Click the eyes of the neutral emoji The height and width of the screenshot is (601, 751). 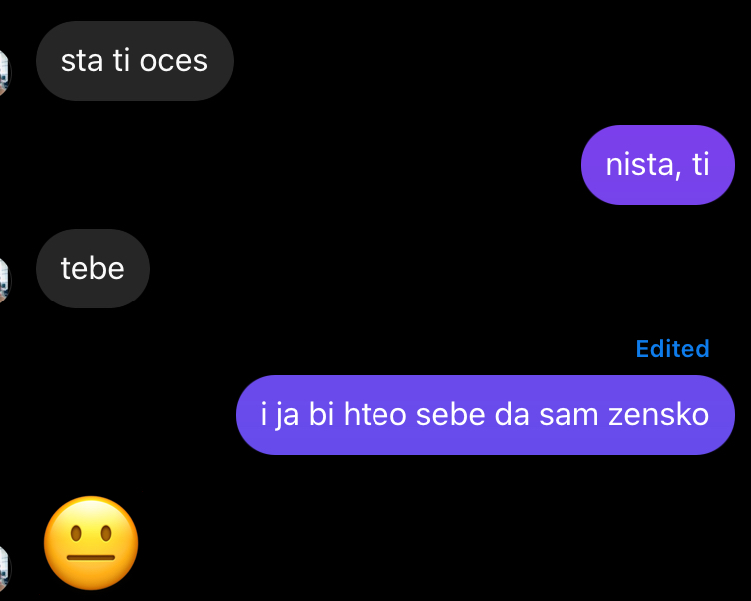click(x=91, y=533)
